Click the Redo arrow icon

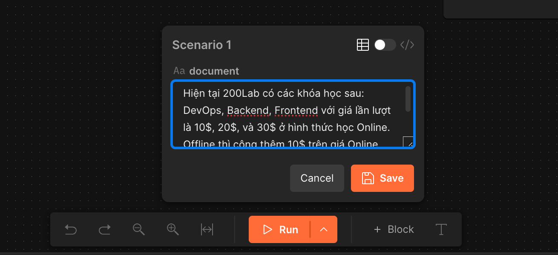(x=104, y=229)
